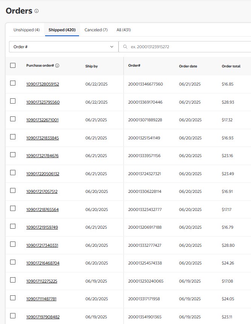View purchase order 109017219159749
The height and width of the screenshot is (324, 251).
(x=42, y=227)
